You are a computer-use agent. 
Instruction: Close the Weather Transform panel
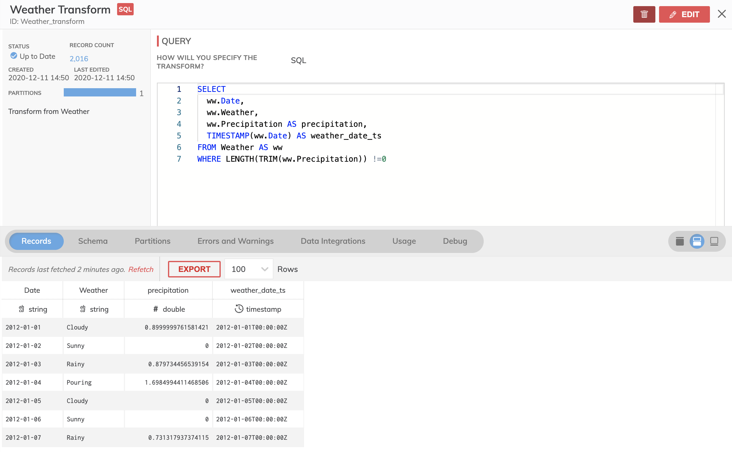coord(722,14)
